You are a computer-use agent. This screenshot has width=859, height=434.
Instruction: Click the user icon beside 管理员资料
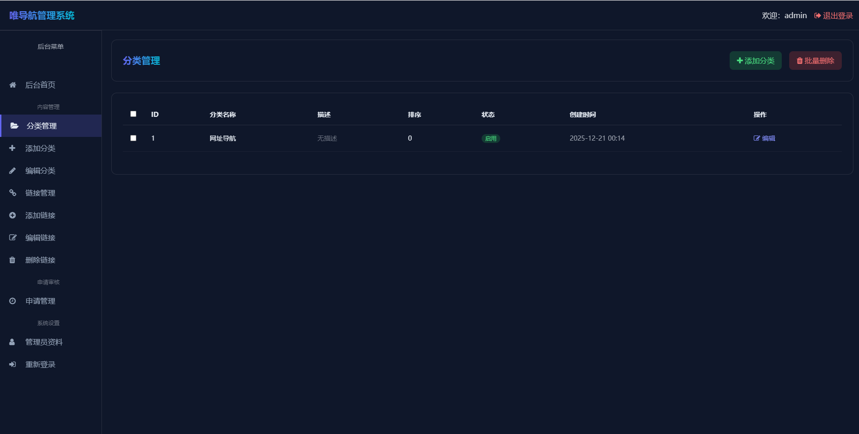[13, 342]
